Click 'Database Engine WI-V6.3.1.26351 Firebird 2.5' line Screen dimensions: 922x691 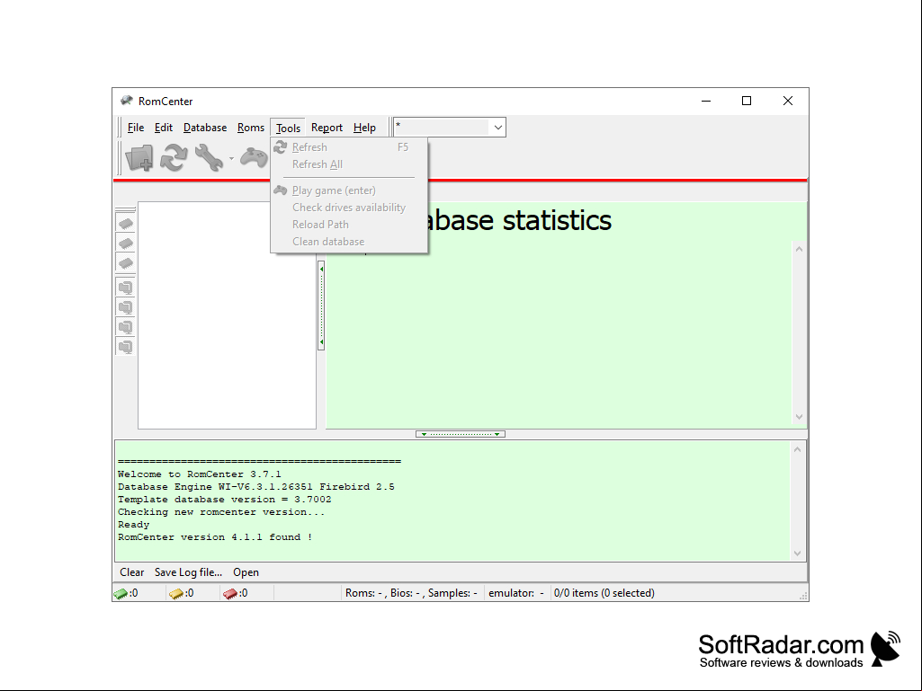[x=255, y=486]
